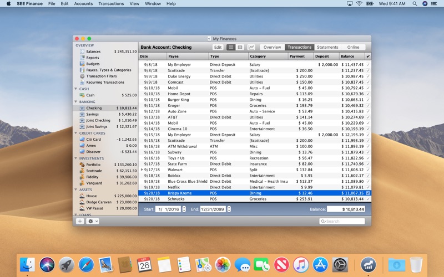Click the Search field

pyautogui.click(x=342, y=221)
